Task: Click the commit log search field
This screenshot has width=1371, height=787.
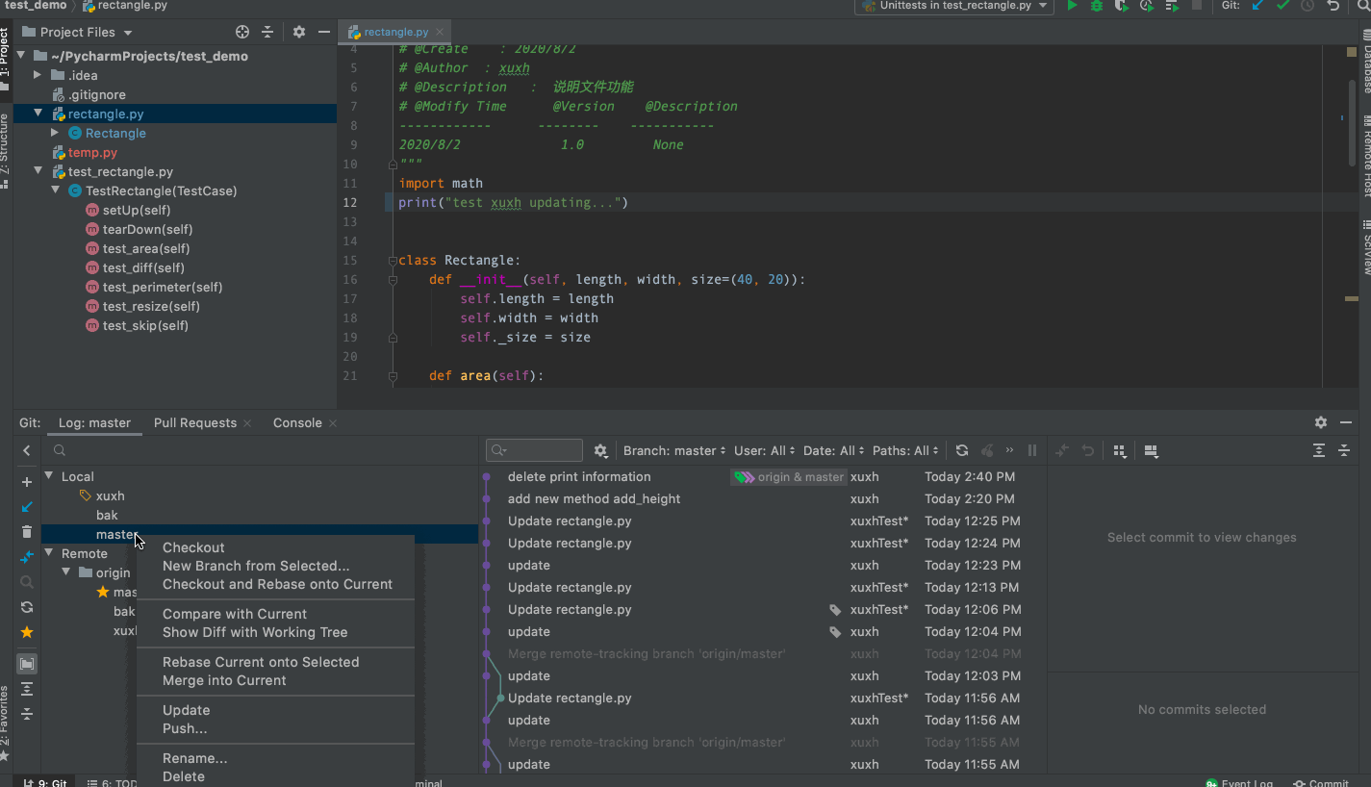Action: [x=535, y=450]
